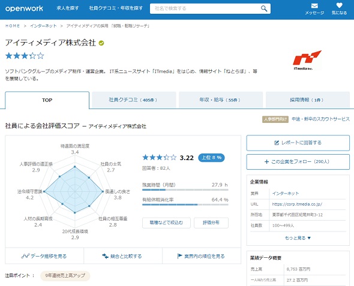Click the star rating under company name
354x286 pixels.
click(x=25, y=56)
